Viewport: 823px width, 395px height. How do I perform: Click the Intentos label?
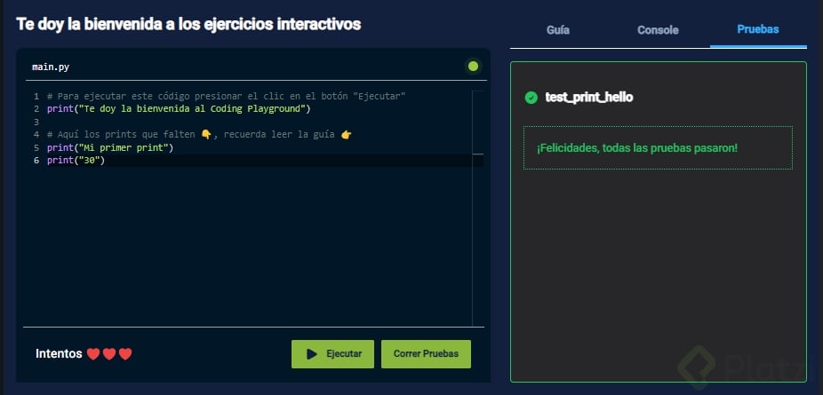[x=59, y=354]
